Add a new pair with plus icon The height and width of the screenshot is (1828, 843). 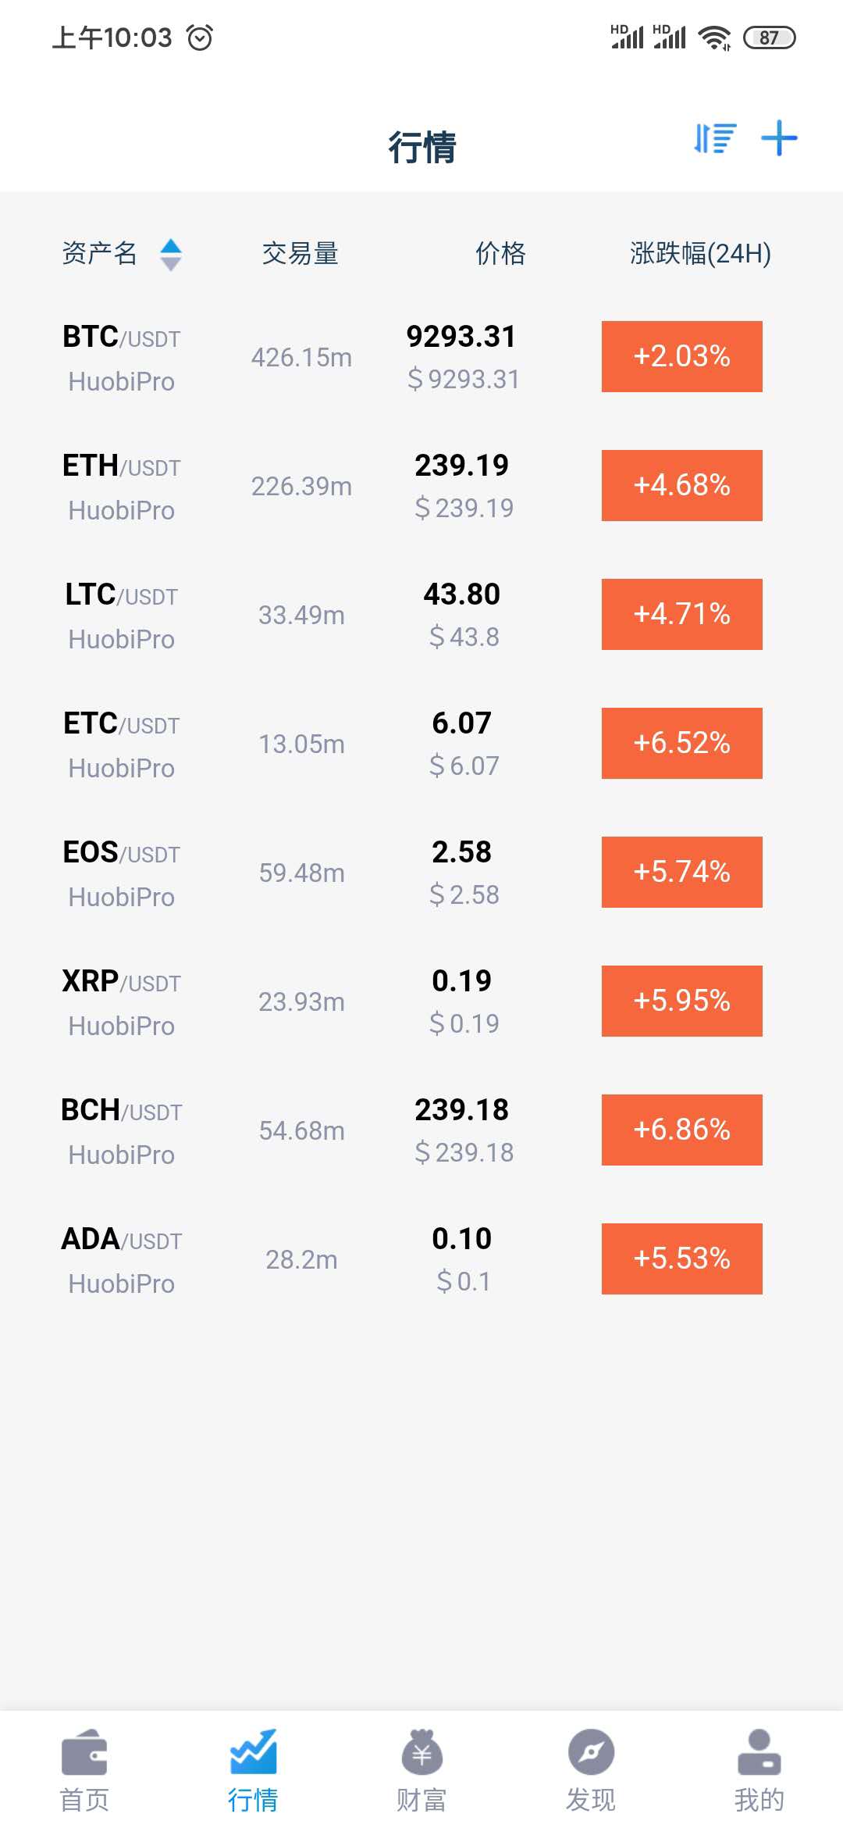(779, 138)
